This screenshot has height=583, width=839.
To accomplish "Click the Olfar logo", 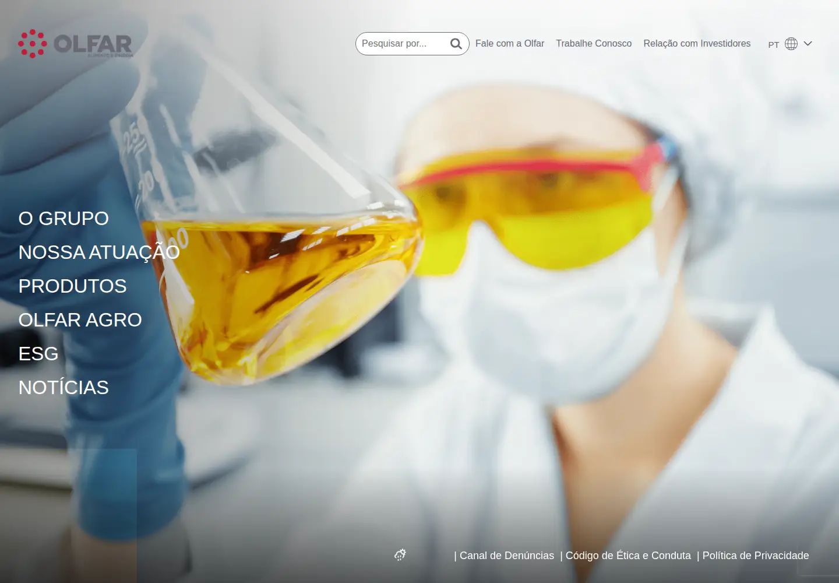I will pos(76,44).
